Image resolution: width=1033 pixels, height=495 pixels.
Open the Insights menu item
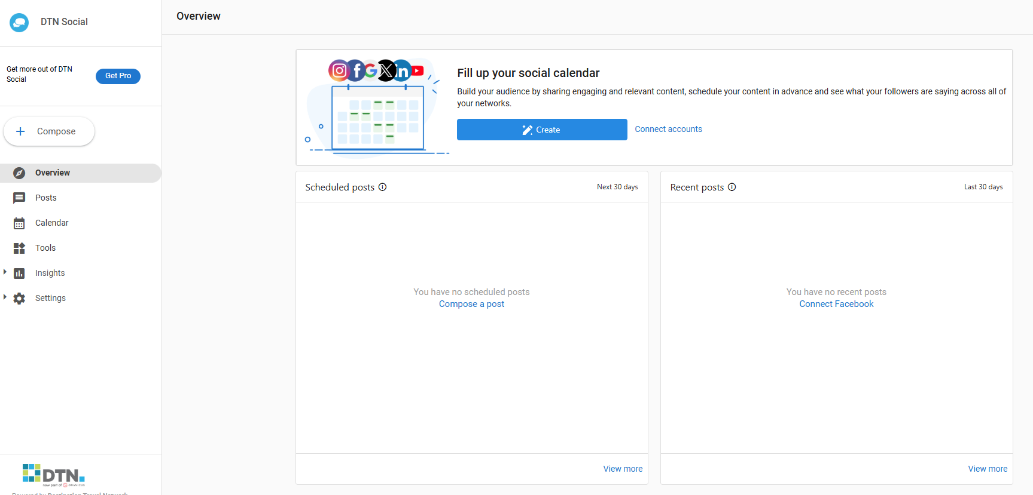tap(81, 273)
